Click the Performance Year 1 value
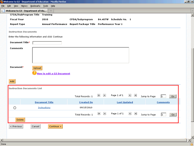This screenshot has width=194, height=146. point(110,24)
